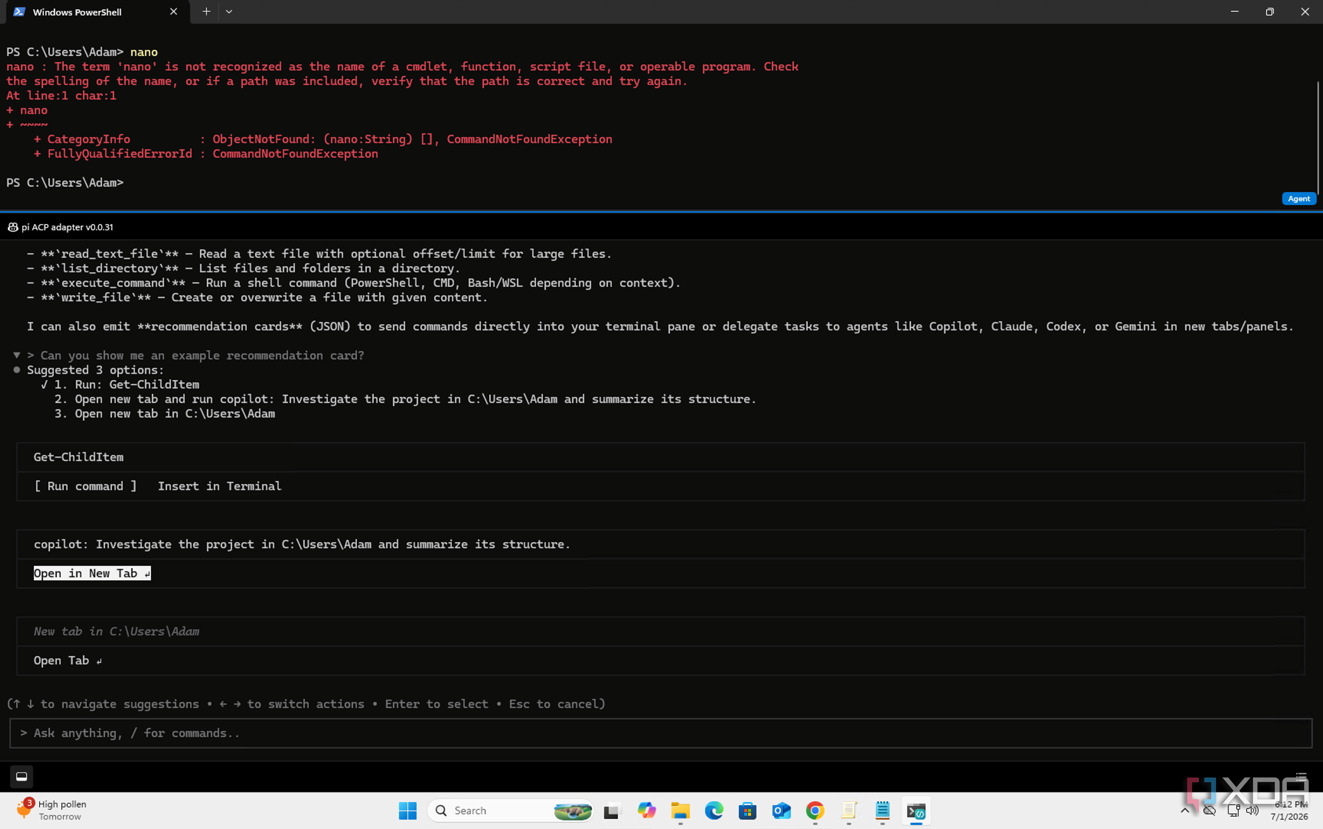1323x829 pixels.
Task: Open Microsoft Store from taskbar
Action: pos(747,811)
